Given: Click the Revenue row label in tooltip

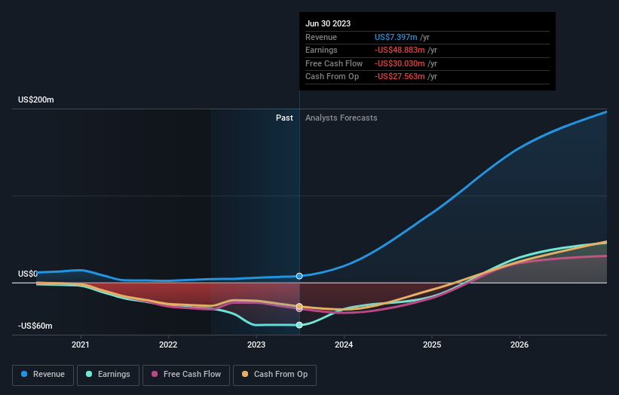Looking at the screenshot, I should 321,37.
